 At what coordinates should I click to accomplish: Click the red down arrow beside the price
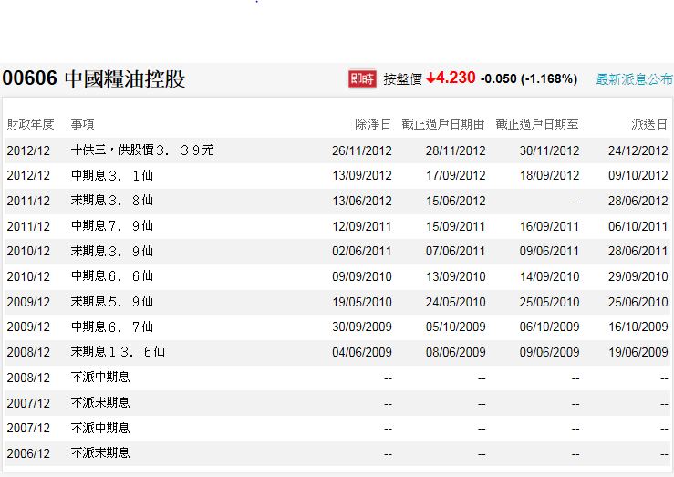coord(430,78)
